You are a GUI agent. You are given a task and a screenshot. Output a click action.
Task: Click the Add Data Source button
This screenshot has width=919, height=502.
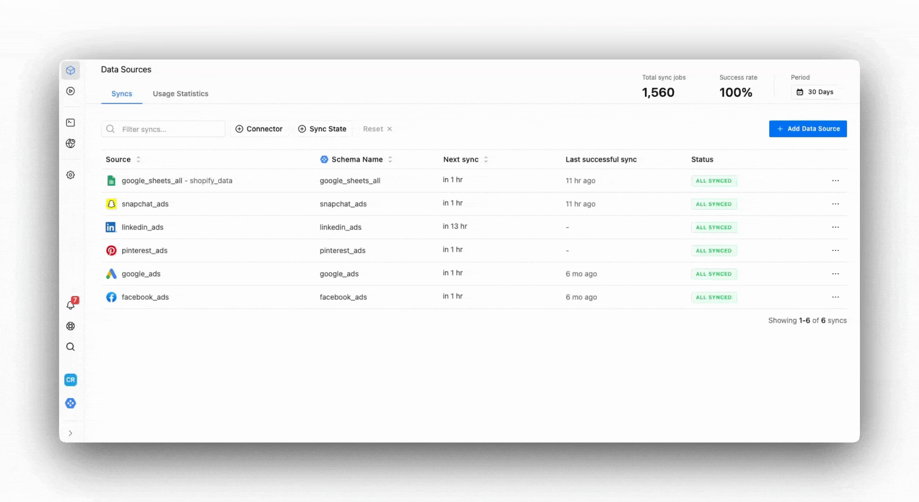pyautogui.click(x=808, y=129)
